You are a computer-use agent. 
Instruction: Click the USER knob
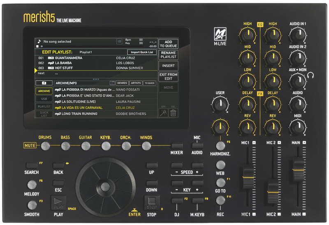pos(220,104)
